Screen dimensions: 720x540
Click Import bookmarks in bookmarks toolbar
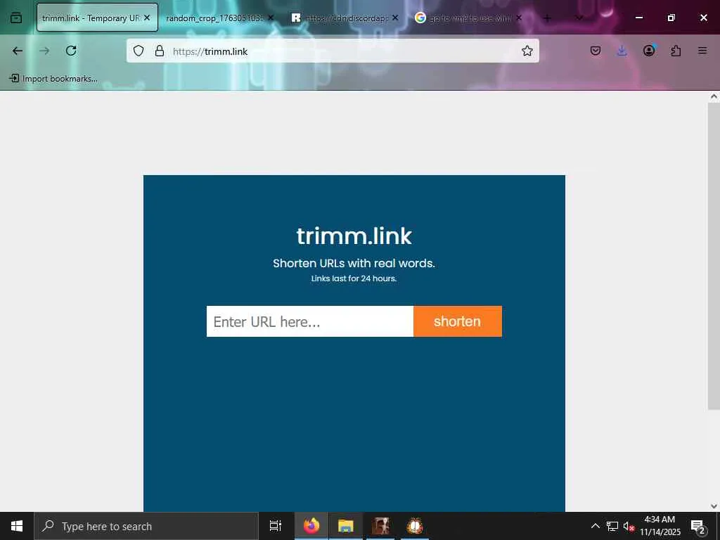53,79
